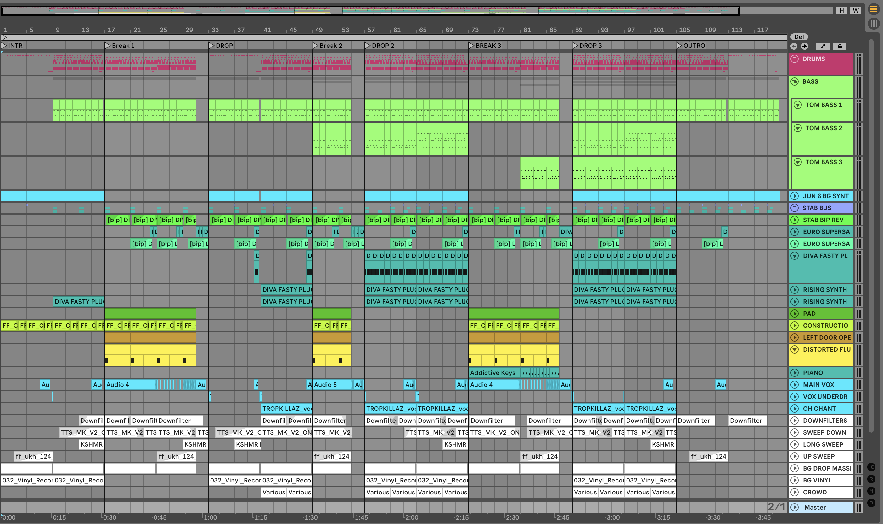Screen dimensions: 883x524
Task: Jump to the BREAK 3 locator
Action: pyautogui.click(x=471, y=46)
